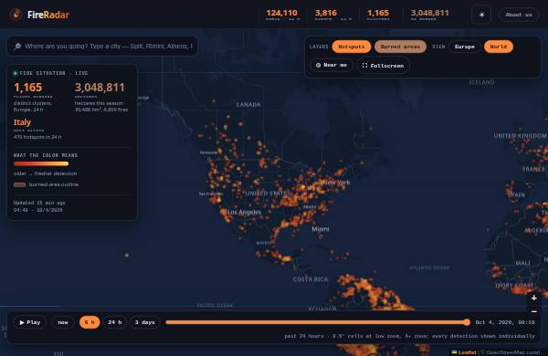Click the timeline date Oct 4 label

click(505, 322)
